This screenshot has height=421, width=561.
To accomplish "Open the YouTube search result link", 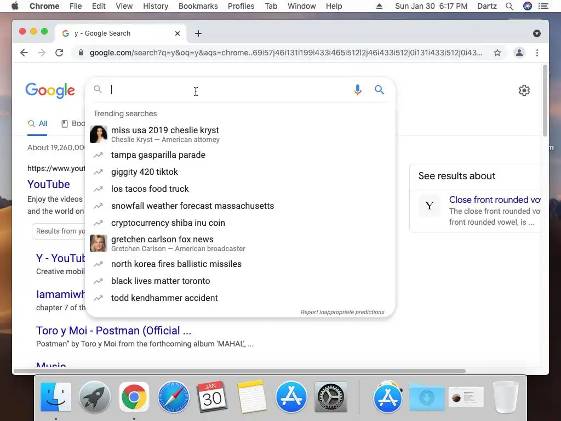I will (x=49, y=184).
